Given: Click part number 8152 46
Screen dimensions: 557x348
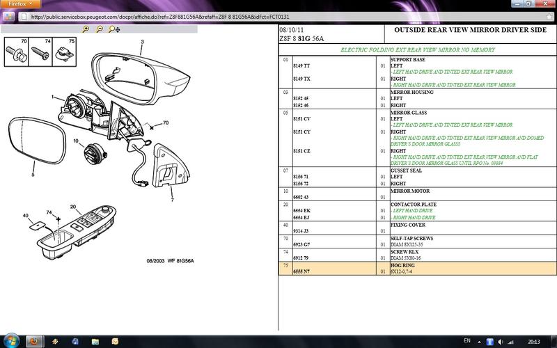Looking at the screenshot, I should (301, 106).
